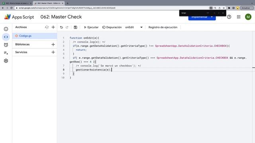
Task: Open Project Settings gear icon
Action: pos(6,61)
